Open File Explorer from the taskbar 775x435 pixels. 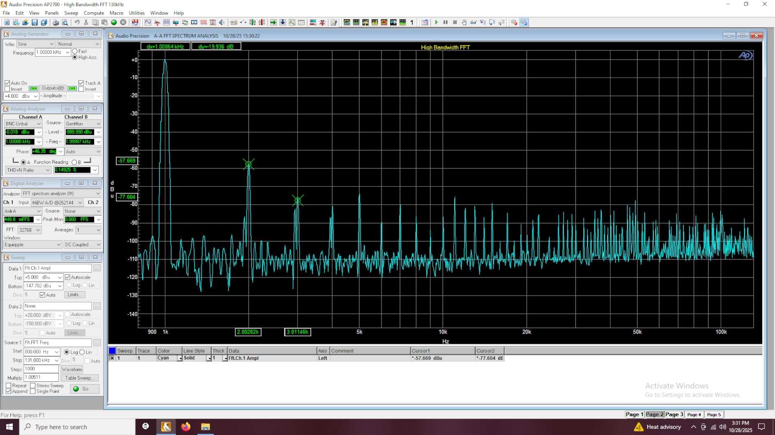coord(206,427)
